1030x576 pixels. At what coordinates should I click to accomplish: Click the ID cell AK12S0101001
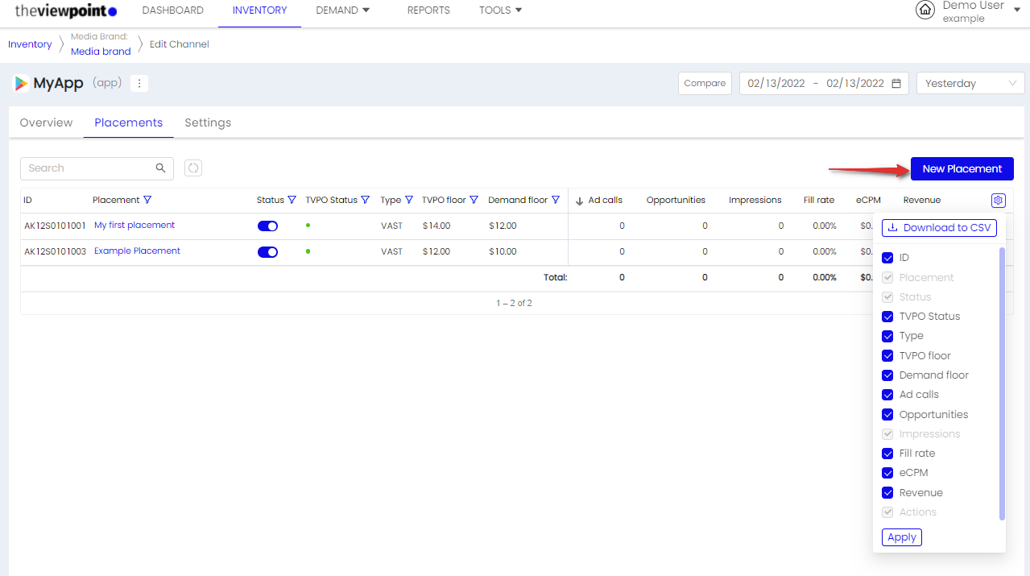pos(55,226)
